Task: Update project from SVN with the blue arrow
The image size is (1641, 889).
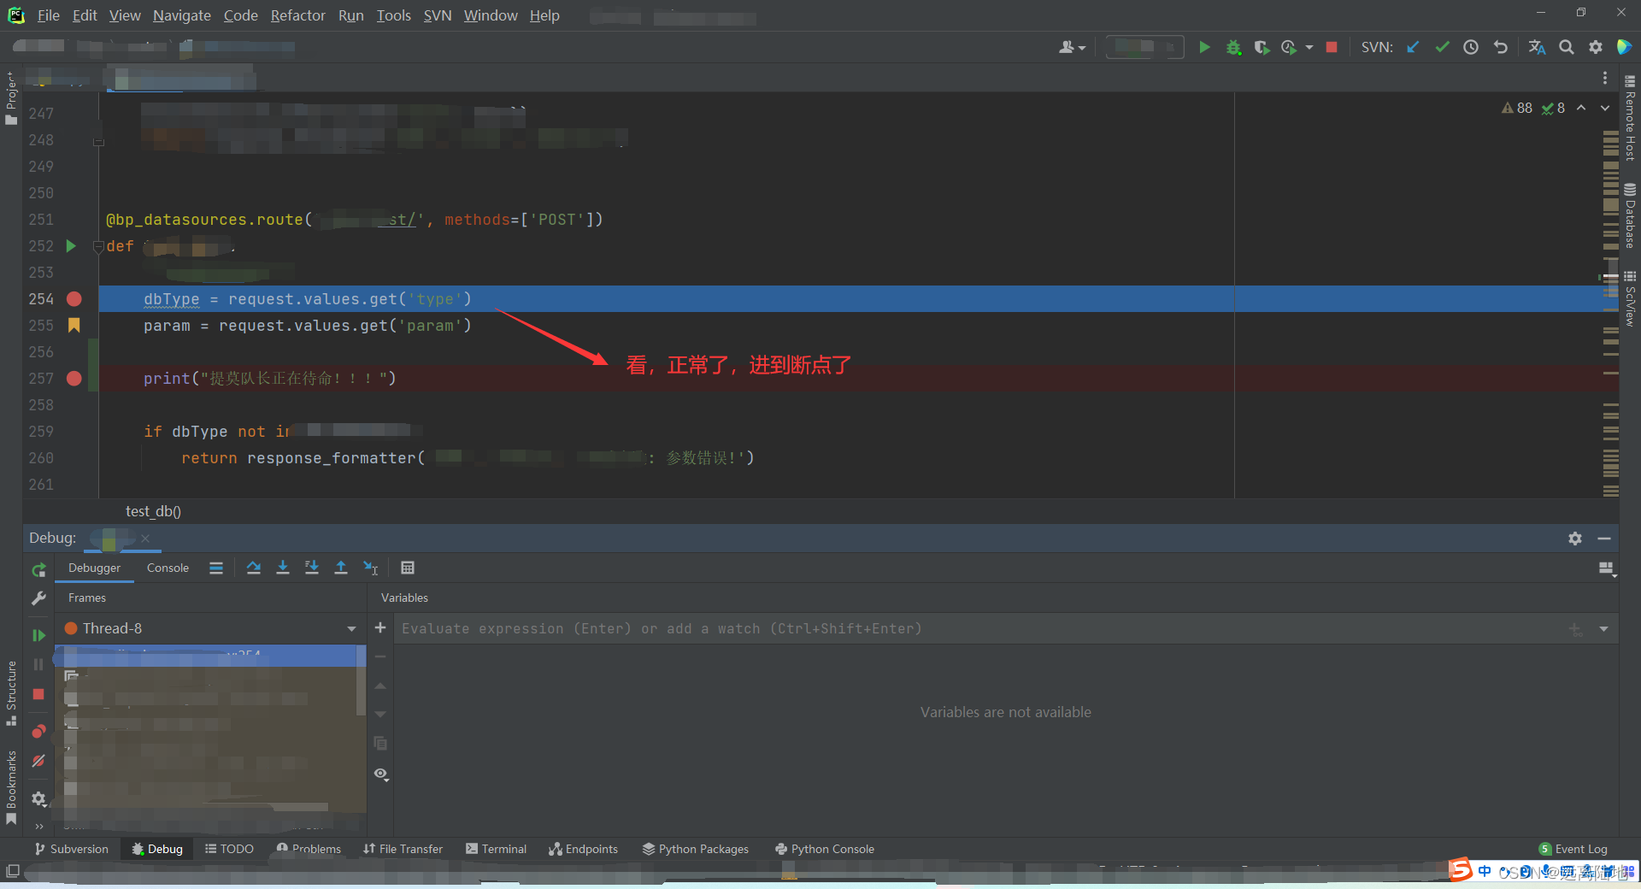Action: click(1413, 47)
